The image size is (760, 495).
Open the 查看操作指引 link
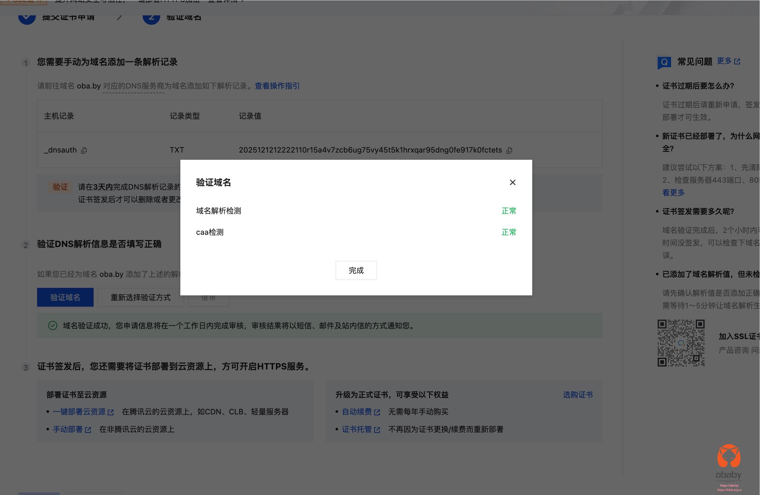[276, 86]
